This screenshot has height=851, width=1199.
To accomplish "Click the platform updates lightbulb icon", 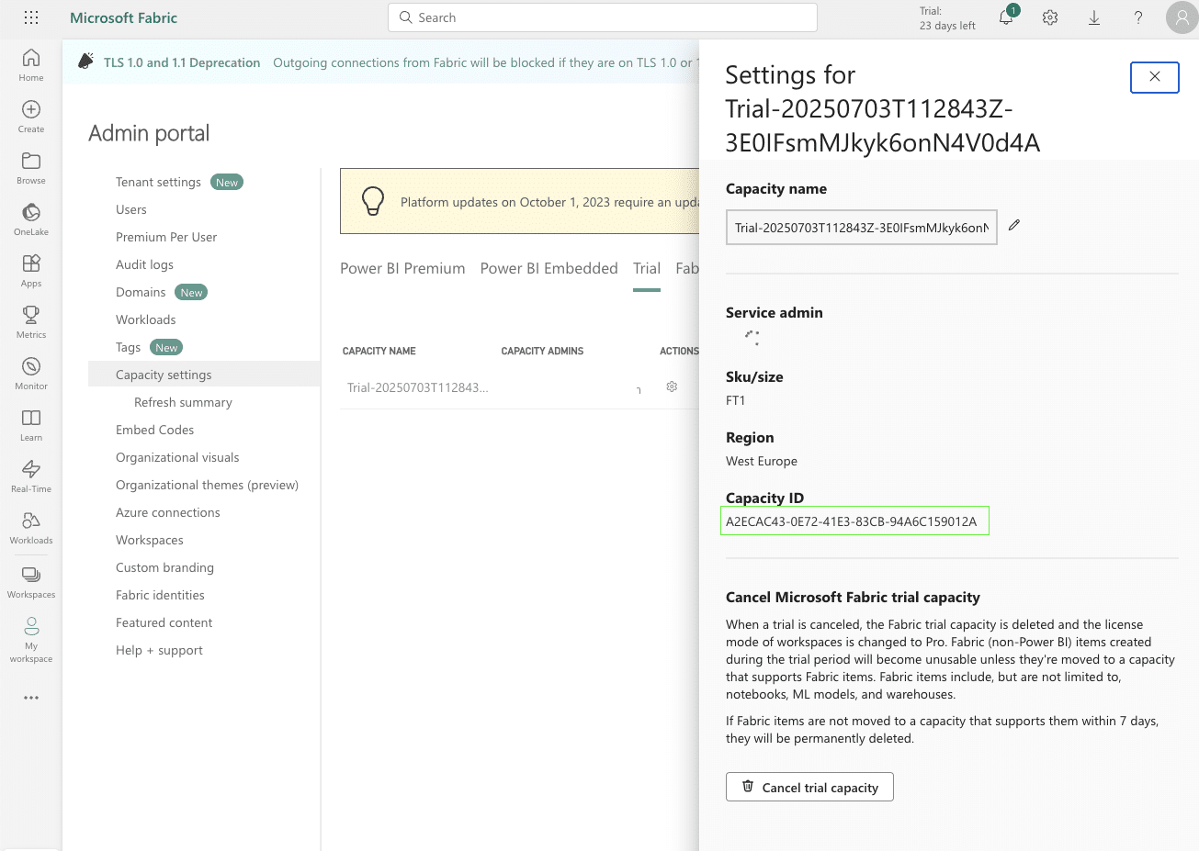I will click(x=372, y=201).
